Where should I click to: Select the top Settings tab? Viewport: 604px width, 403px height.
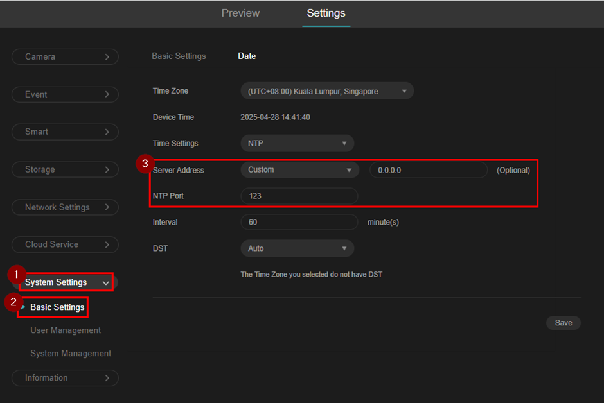click(x=326, y=13)
